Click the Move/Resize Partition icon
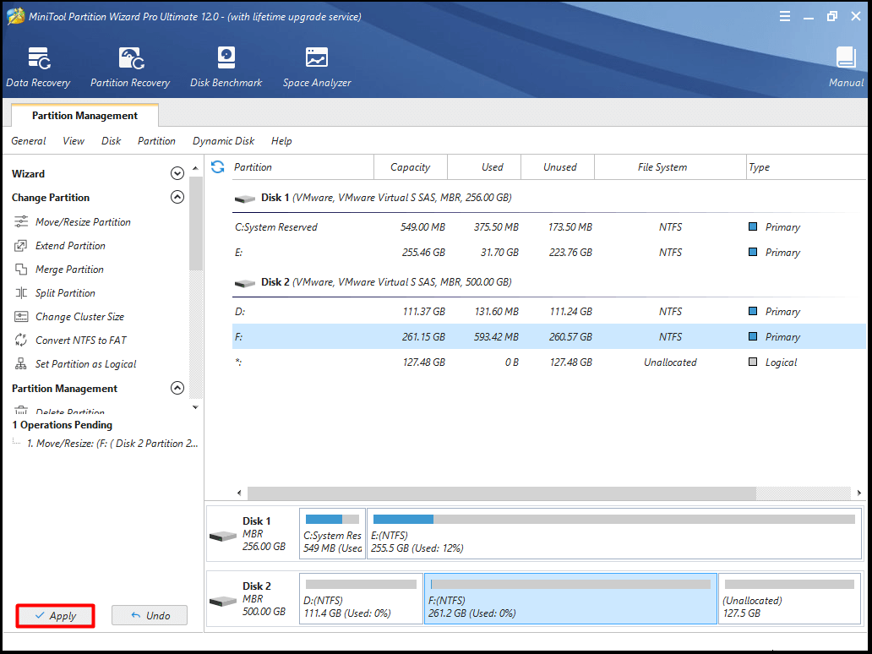This screenshot has width=872, height=654. point(21,222)
